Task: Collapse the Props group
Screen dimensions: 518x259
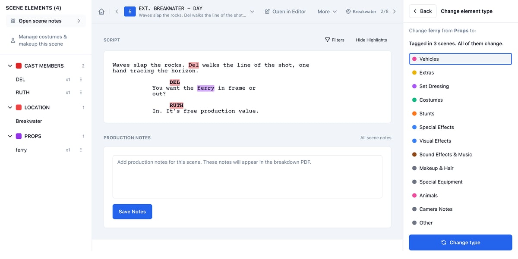Action: pyautogui.click(x=10, y=136)
